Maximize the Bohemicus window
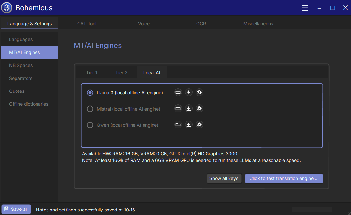 333,8
